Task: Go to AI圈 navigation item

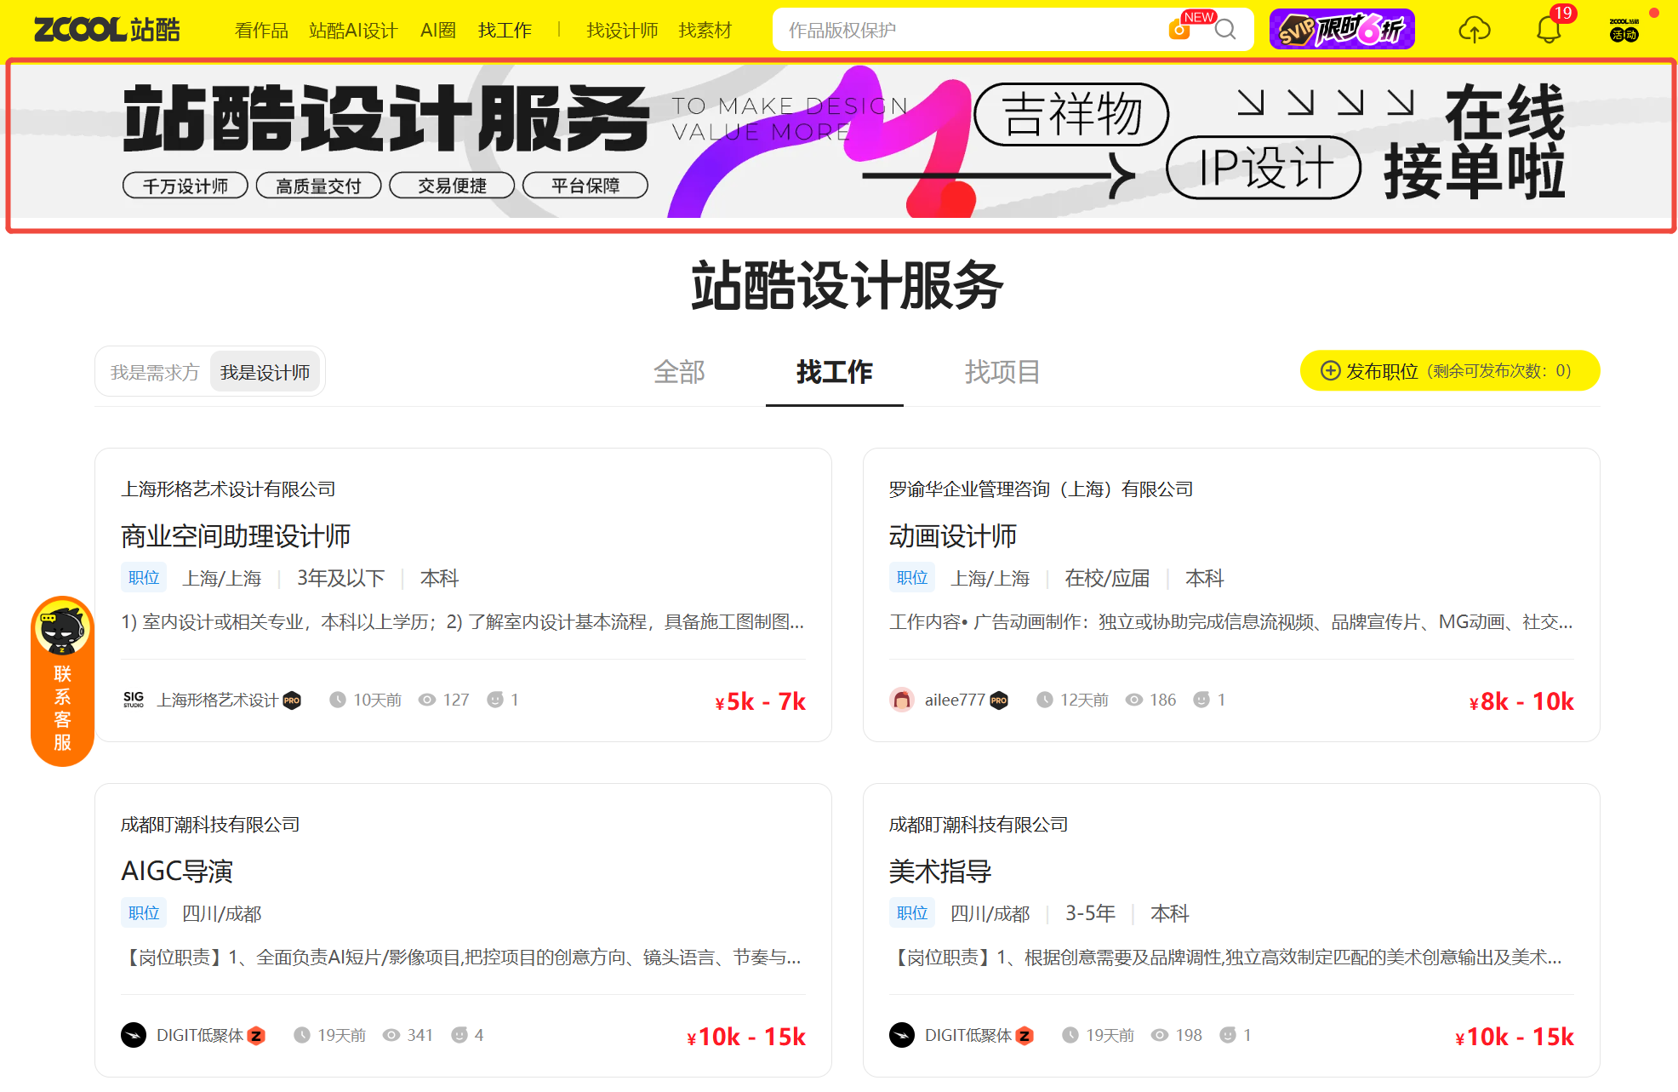Action: point(438,31)
